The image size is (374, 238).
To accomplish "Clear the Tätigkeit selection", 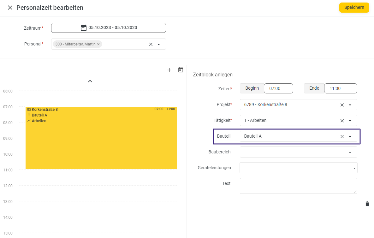I will tap(342, 121).
